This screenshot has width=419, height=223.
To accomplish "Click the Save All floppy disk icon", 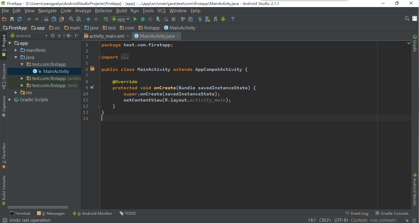I will click(12, 19).
